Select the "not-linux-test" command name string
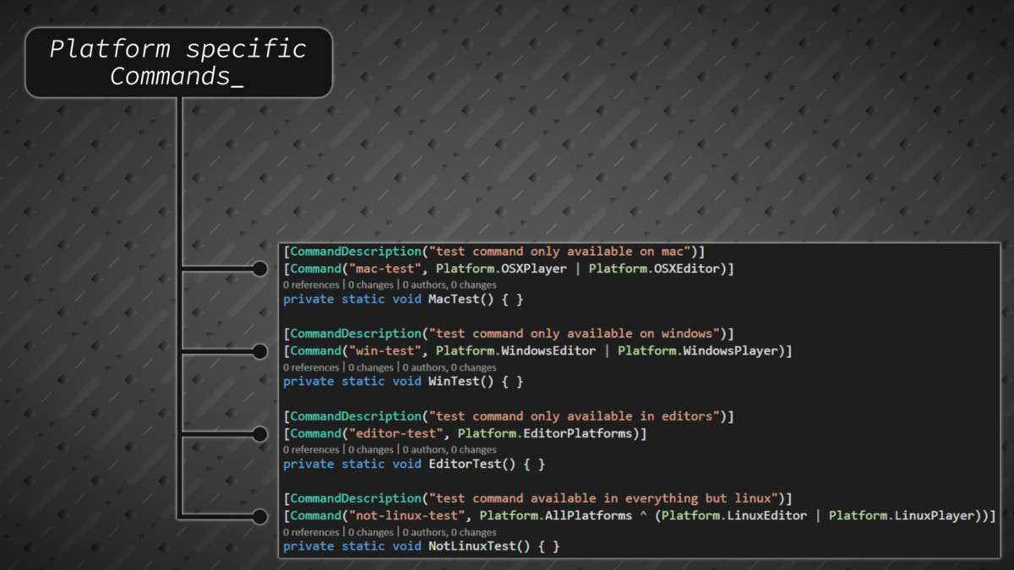 406,515
